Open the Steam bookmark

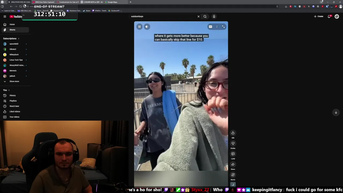point(87,11)
